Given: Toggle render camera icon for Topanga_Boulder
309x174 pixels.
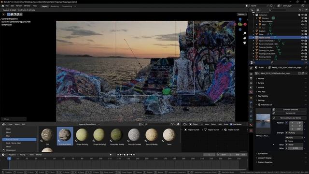Looking at the screenshot, I should (306, 47).
